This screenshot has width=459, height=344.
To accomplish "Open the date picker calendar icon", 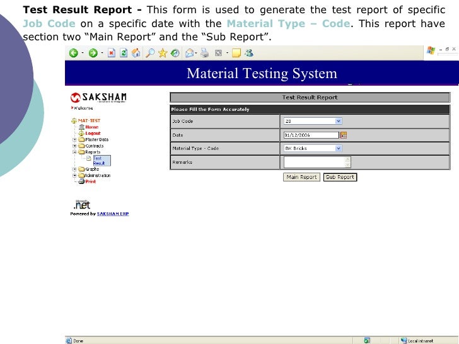I will [x=344, y=135].
